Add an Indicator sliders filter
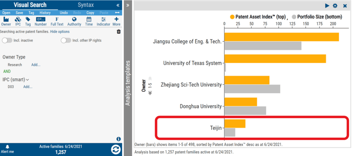This screenshot has width=352, height=156. coord(103,22)
